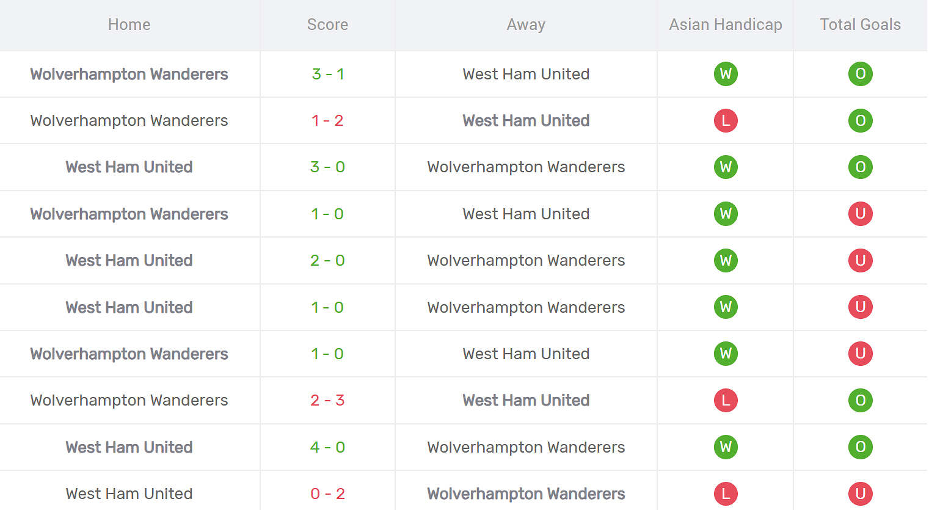
Task: Open the 4 - 0 score link
Action: pos(327,447)
